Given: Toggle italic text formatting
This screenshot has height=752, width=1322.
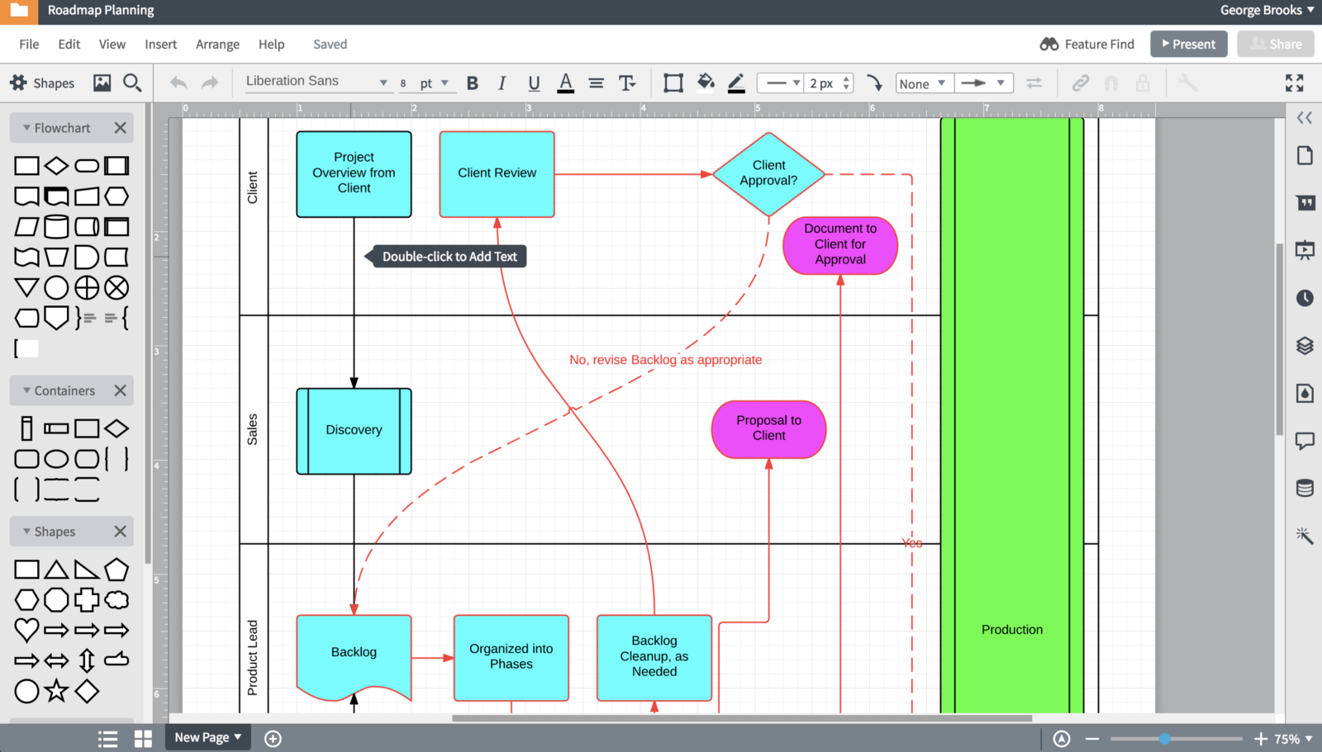Looking at the screenshot, I should [x=502, y=83].
